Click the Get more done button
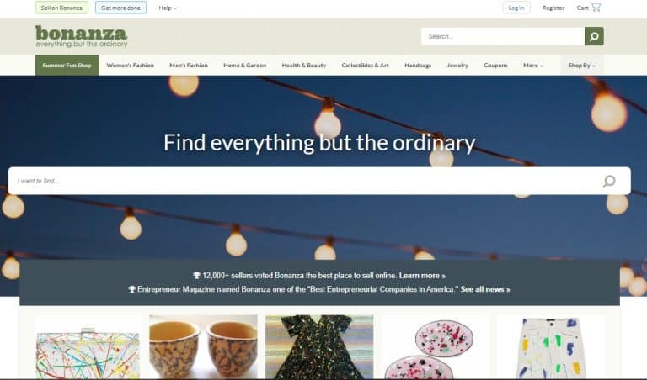Screen dimensions: 647x380 (x=120, y=8)
